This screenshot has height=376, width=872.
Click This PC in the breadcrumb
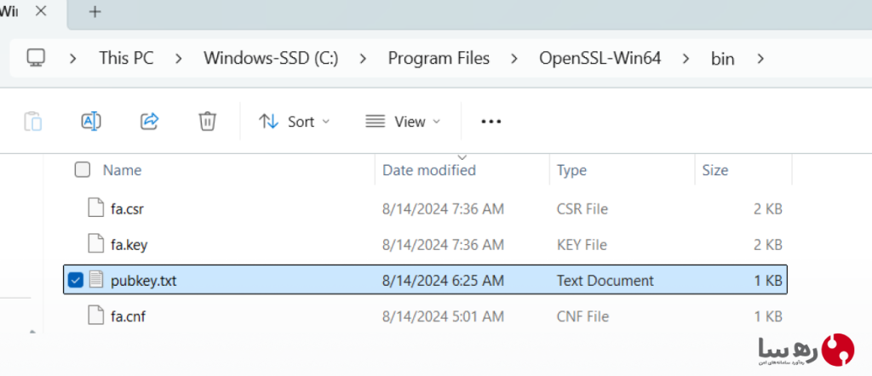pos(126,58)
